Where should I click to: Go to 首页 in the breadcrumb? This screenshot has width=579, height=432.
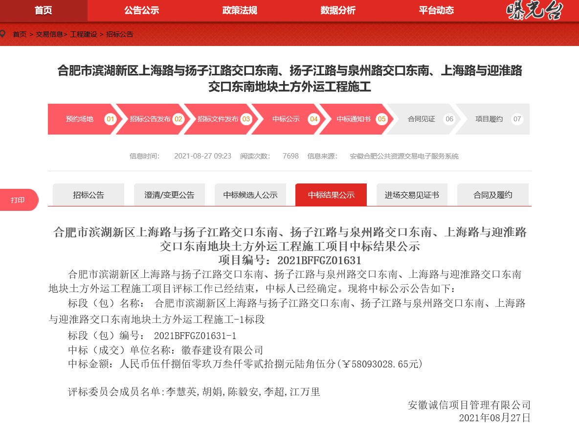[x=20, y=34]
